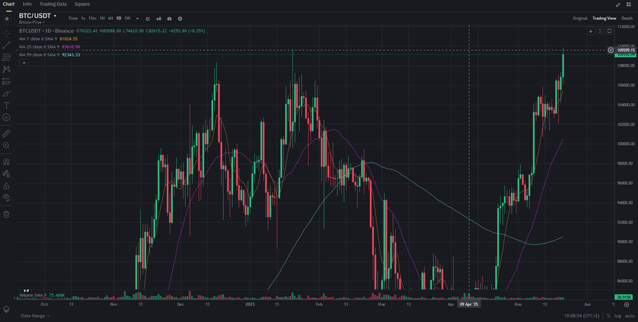The width and height of the screenshot is (638, 322).
Task: Click the 26.915K volume label
Action: pos(625,297)
